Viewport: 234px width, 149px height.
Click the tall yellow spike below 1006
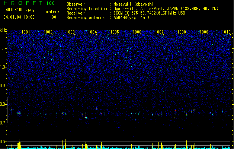(131, 144)
